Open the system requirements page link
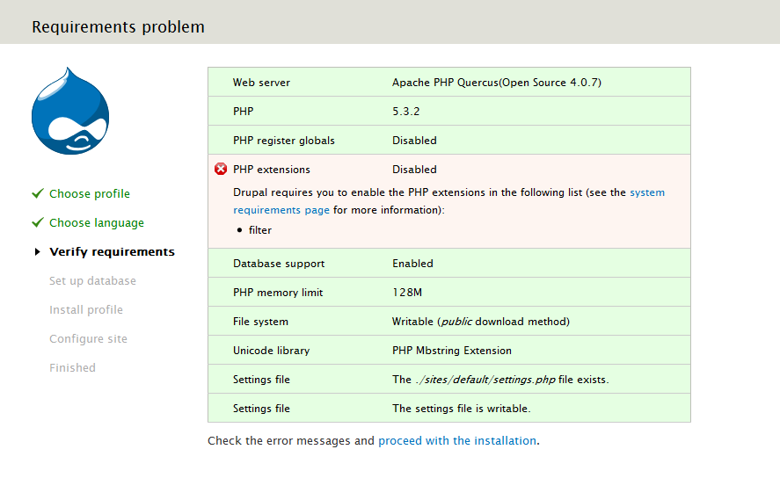This screenshot has width=780, height=500. pos(281,210)
